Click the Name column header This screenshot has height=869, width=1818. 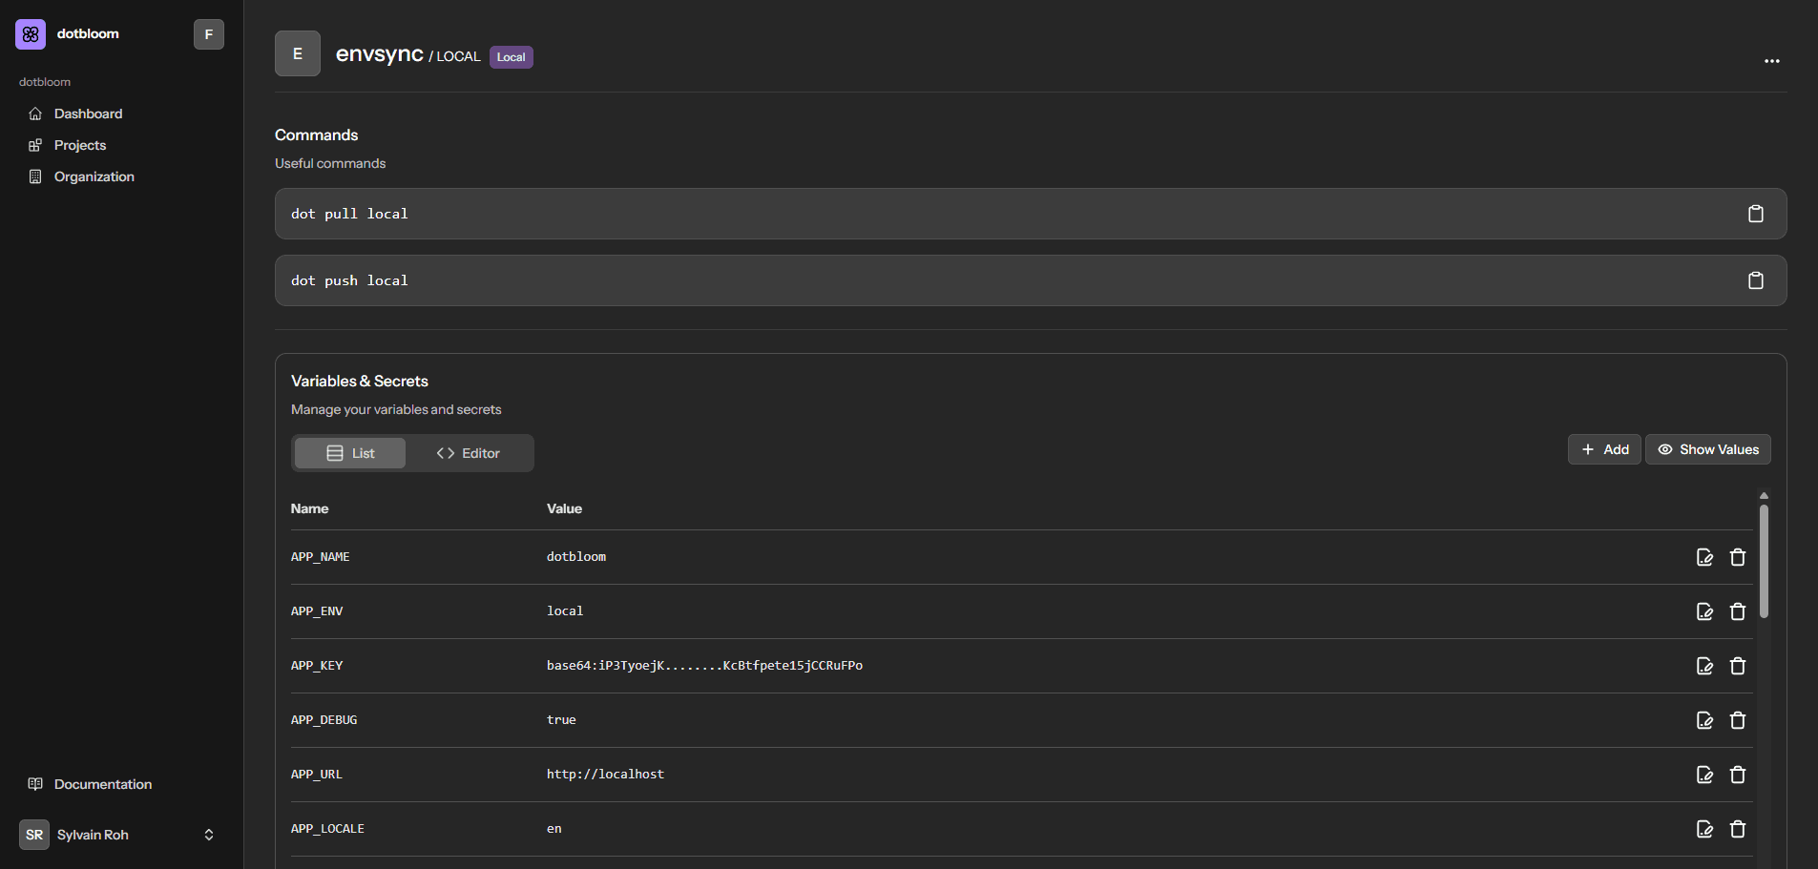(x=309, y=508)
